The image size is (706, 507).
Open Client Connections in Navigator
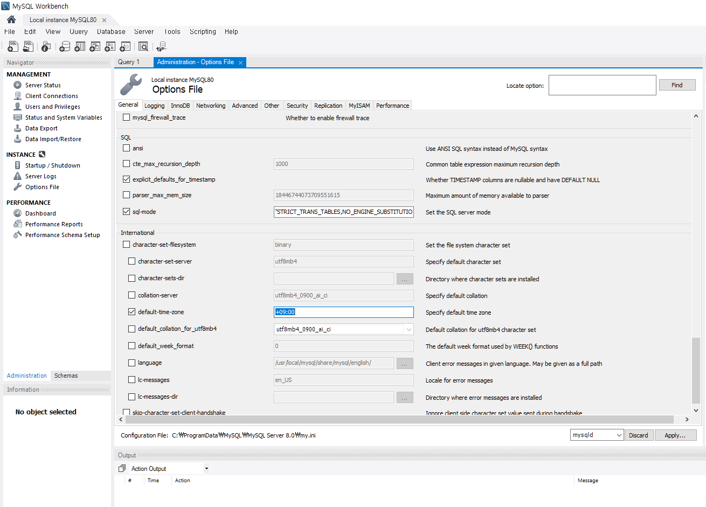(52, 96)
